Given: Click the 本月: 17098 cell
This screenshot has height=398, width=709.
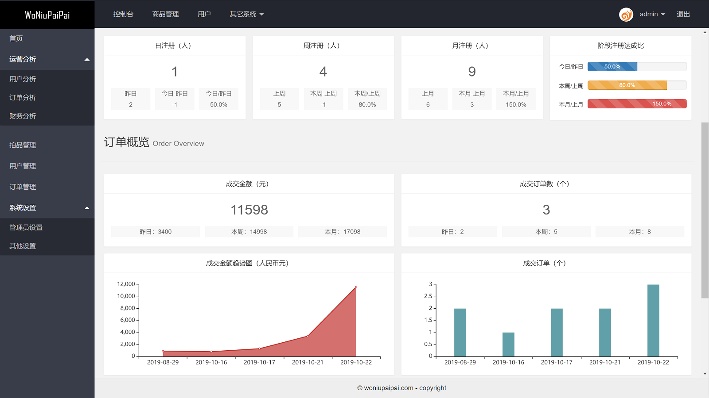Looking at the screenshot, I should tap(343, 232).
